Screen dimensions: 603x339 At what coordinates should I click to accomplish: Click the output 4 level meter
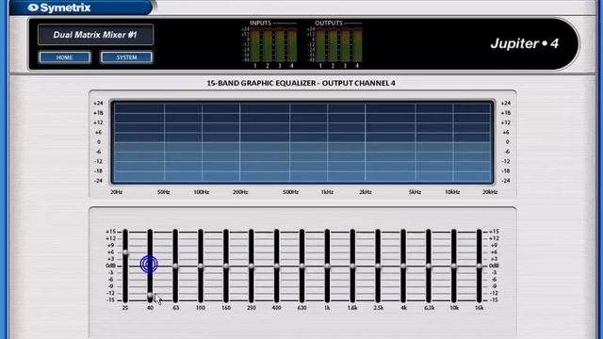coord(357,45)
